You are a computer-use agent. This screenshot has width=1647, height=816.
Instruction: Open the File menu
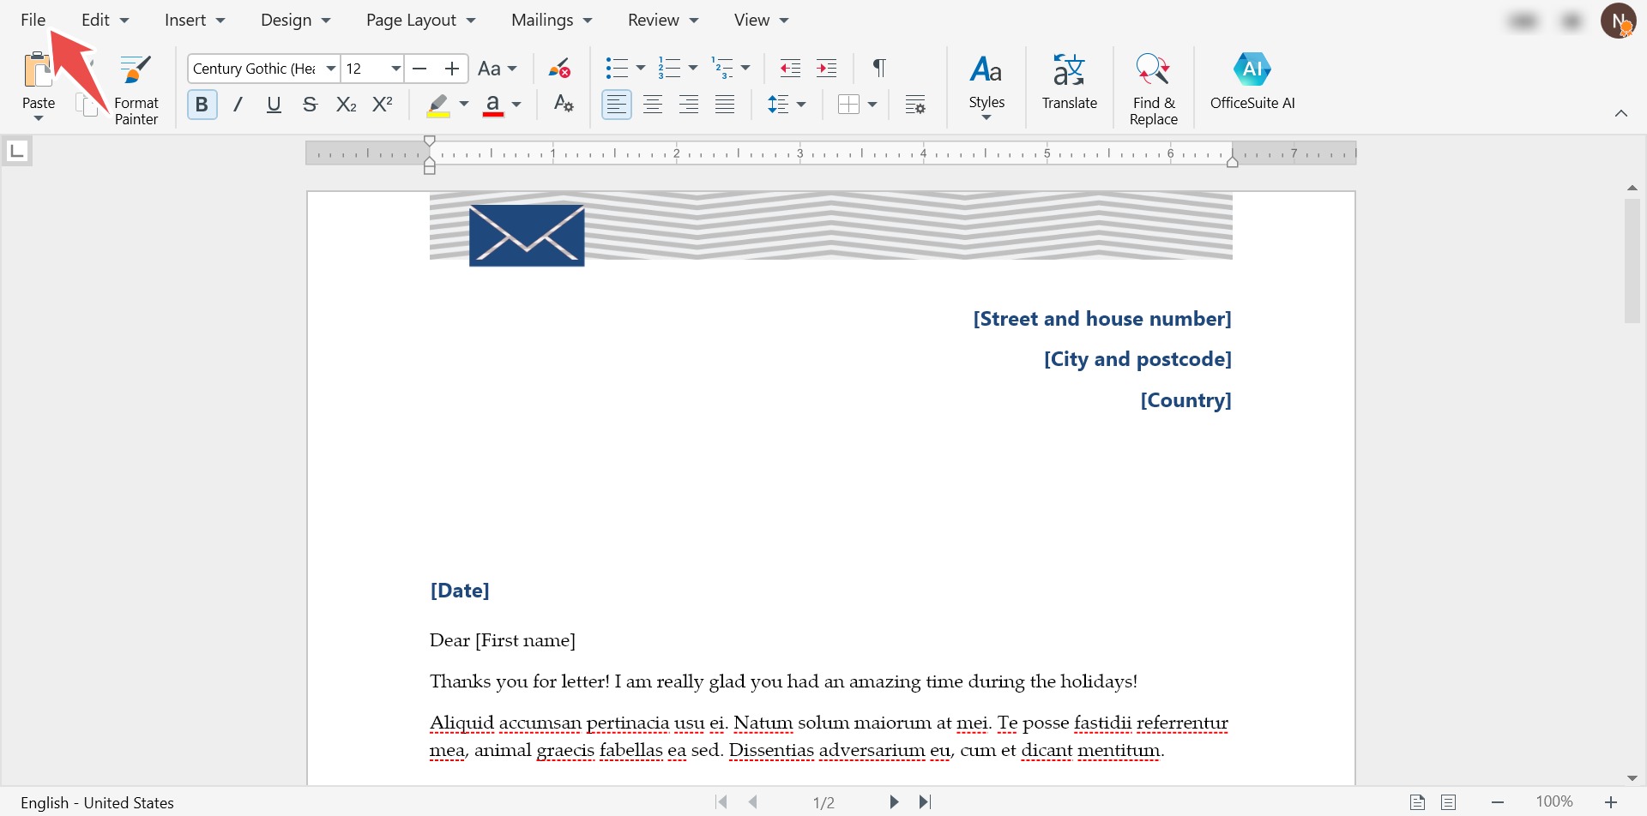(33, 20)
